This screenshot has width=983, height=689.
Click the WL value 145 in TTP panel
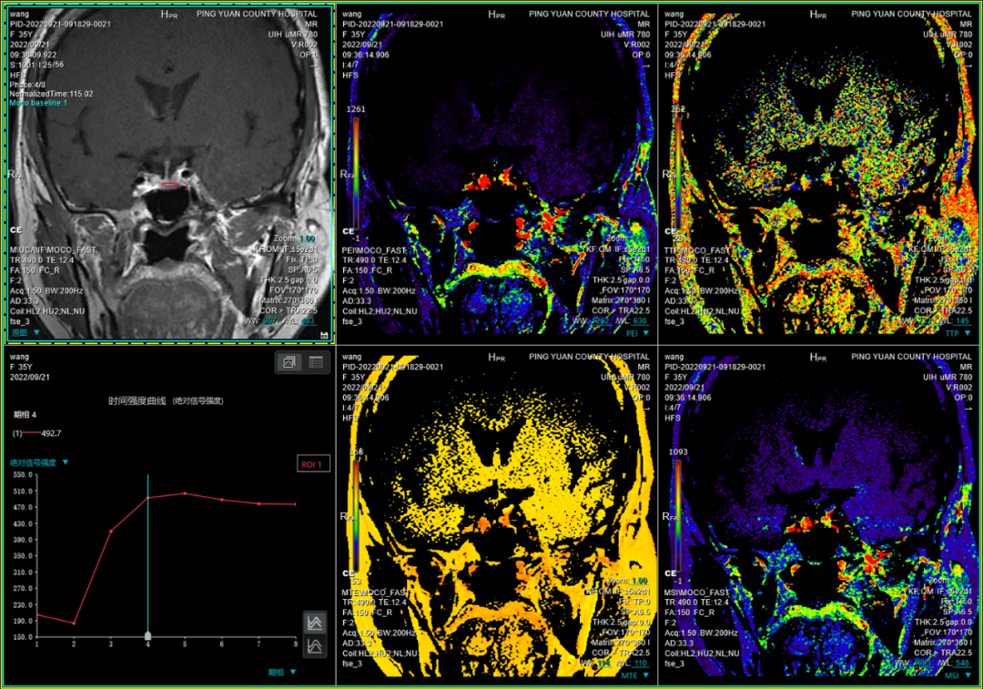pyautogui.click(x=962, y=321)
